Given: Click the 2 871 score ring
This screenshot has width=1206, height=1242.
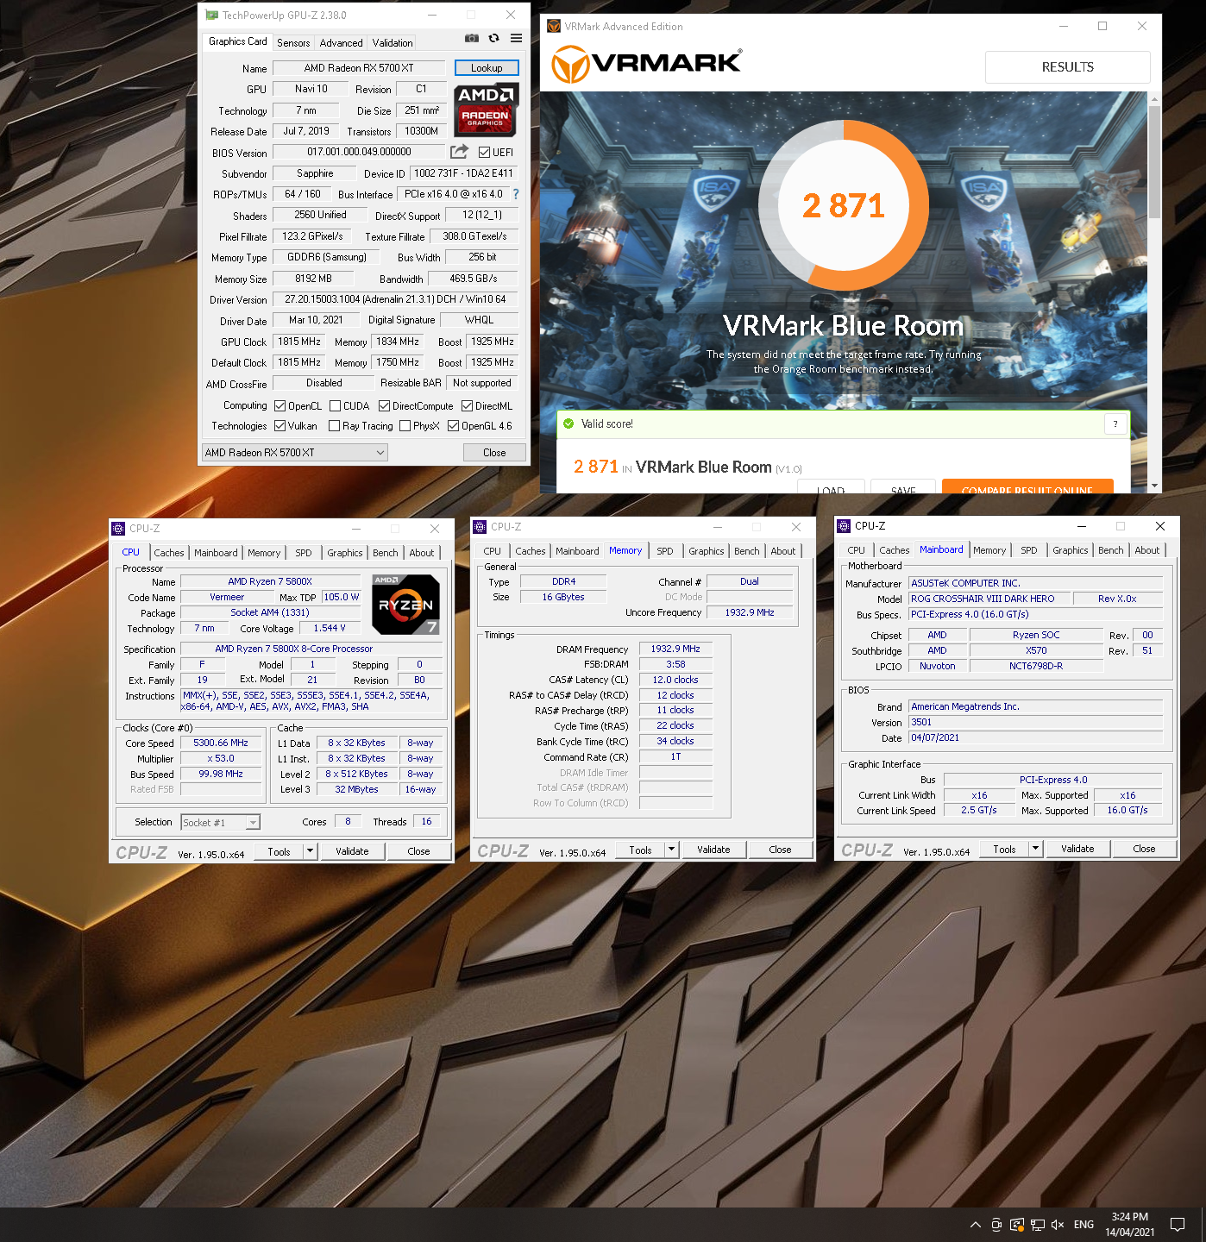Looking at the screenshot, I should pyautogui.click(x=844, y=205).
